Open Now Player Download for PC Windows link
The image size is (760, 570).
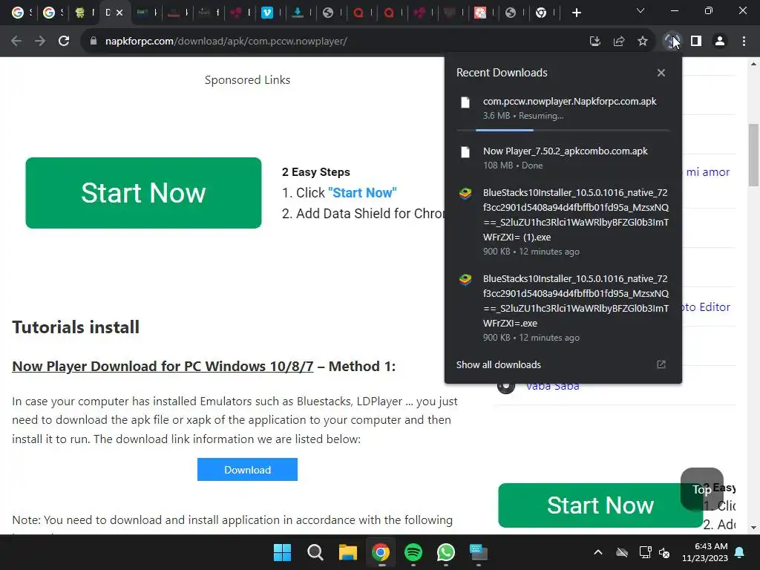[x=163, y=367]
